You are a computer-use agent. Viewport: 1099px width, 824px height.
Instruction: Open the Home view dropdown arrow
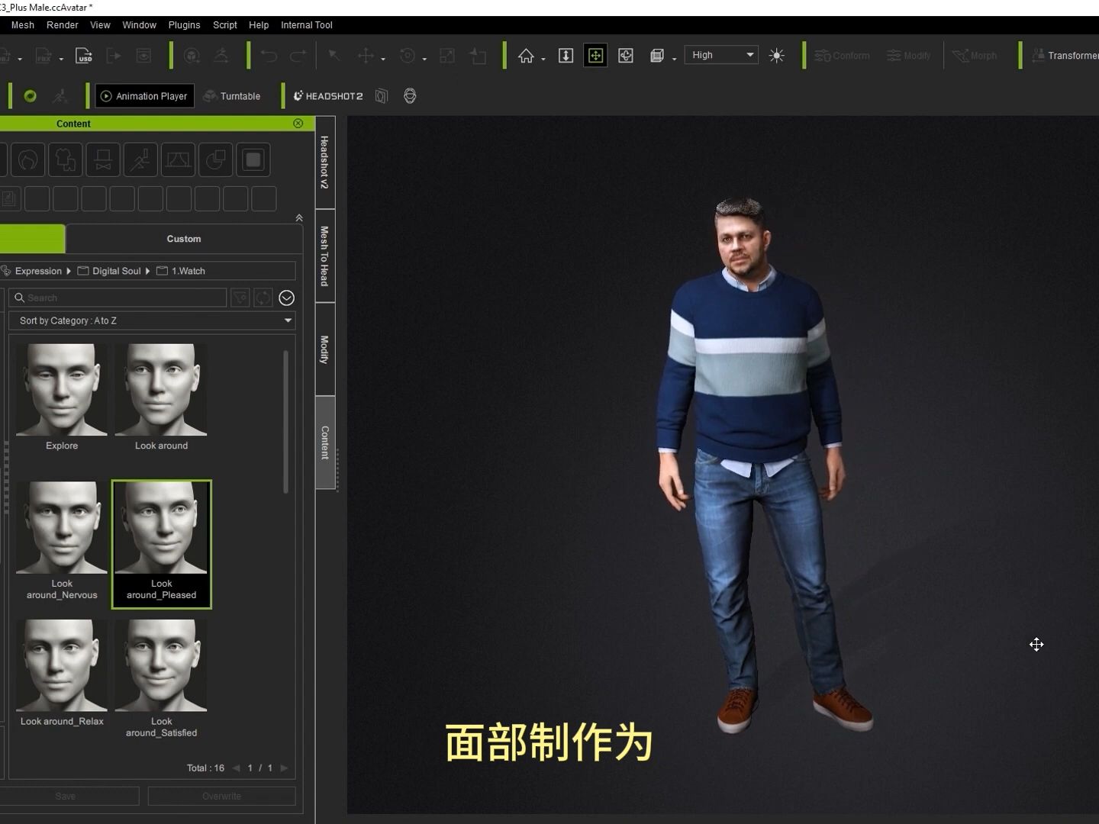[543, 59]
